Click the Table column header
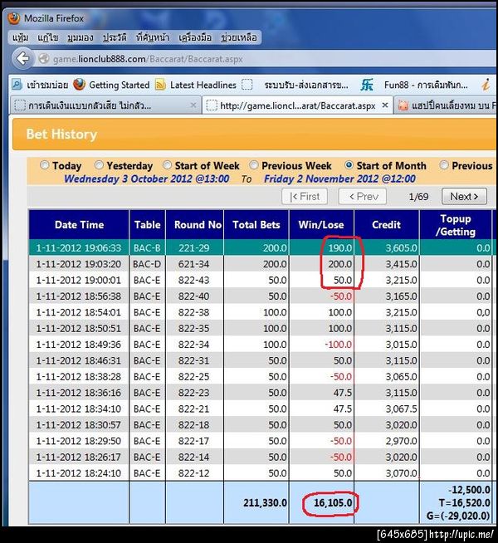Viewport: 498px width, 543px height. (x=148, y=225)
